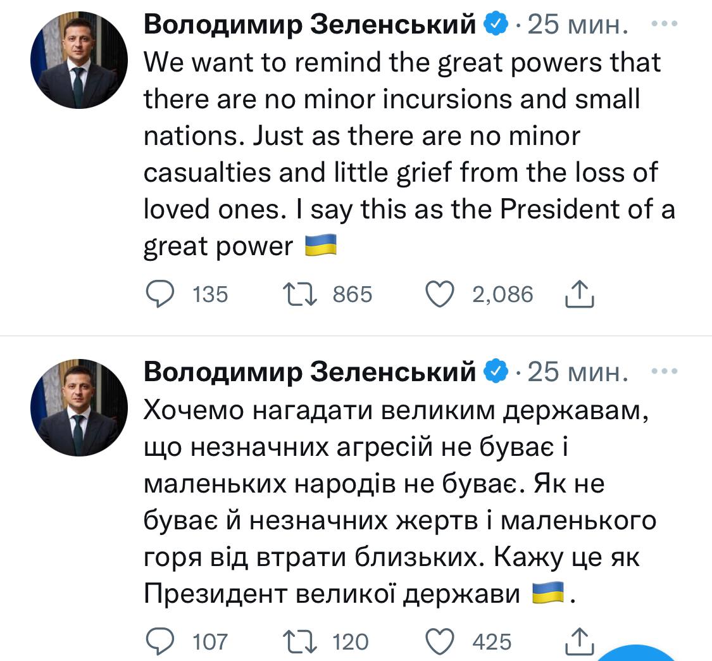Open second tweet's 25 мин. timestamp
This screenshot has width=712, height=661.
577,373
